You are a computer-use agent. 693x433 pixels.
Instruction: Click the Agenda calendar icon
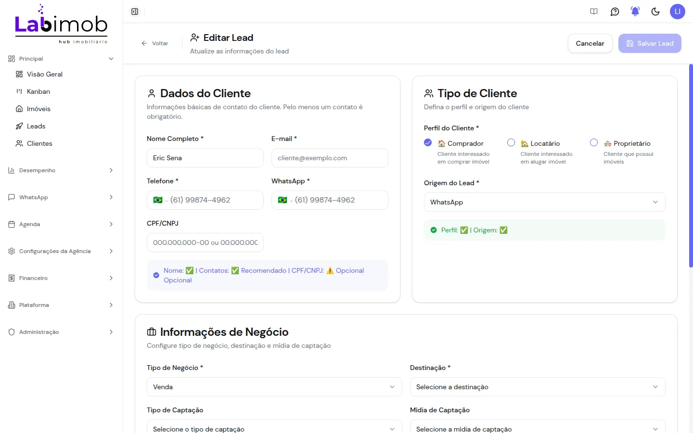pos(12,224)
